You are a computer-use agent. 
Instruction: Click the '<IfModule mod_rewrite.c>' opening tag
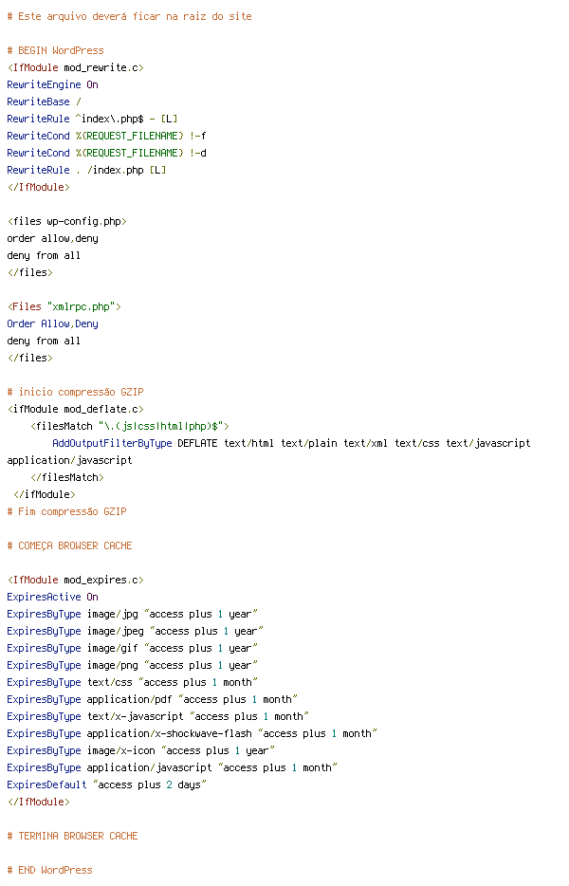pyautogui.click(x=76, y=67)
